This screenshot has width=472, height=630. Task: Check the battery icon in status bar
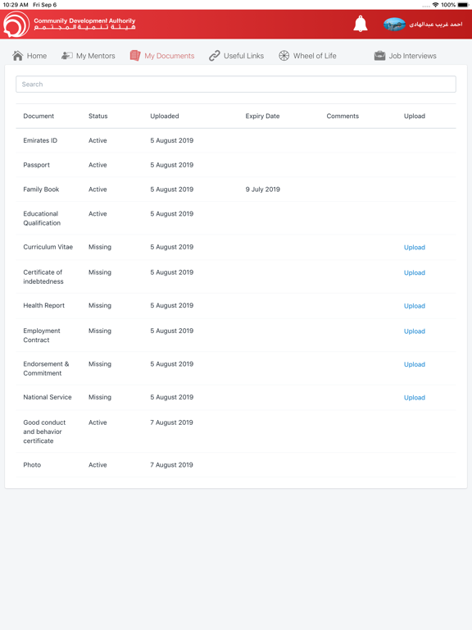click(463, 5)
